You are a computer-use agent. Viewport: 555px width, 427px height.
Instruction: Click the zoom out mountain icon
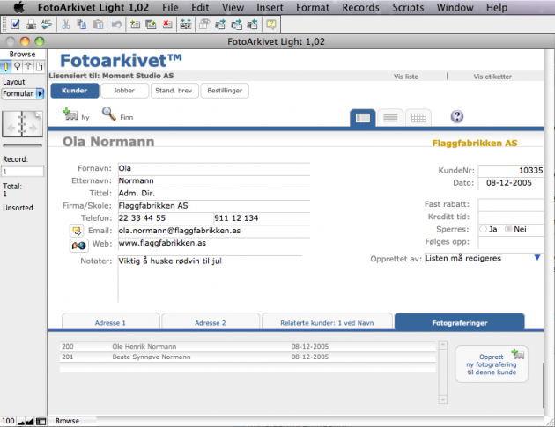pos(21,422)
